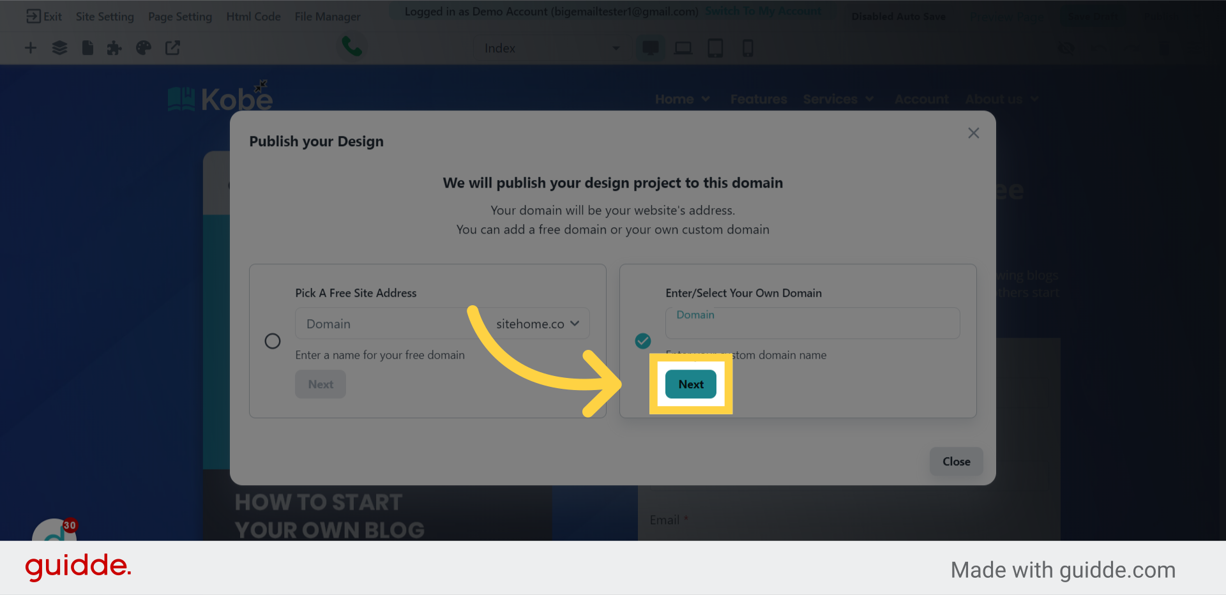The width and height of the screenshot is (1226, 595).
Task: Click the green phone icon
Action: coord(352,46)
